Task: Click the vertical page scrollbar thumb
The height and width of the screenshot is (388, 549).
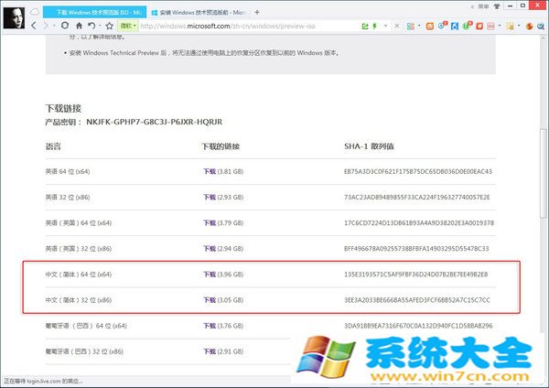Action: 543,173
